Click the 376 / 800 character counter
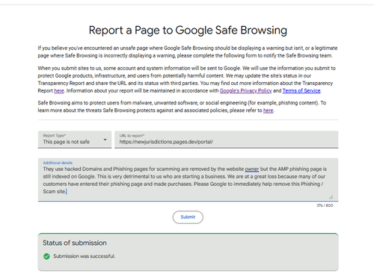Image resolution: width=374 pixels, height=280 pixels. point(325,205)
